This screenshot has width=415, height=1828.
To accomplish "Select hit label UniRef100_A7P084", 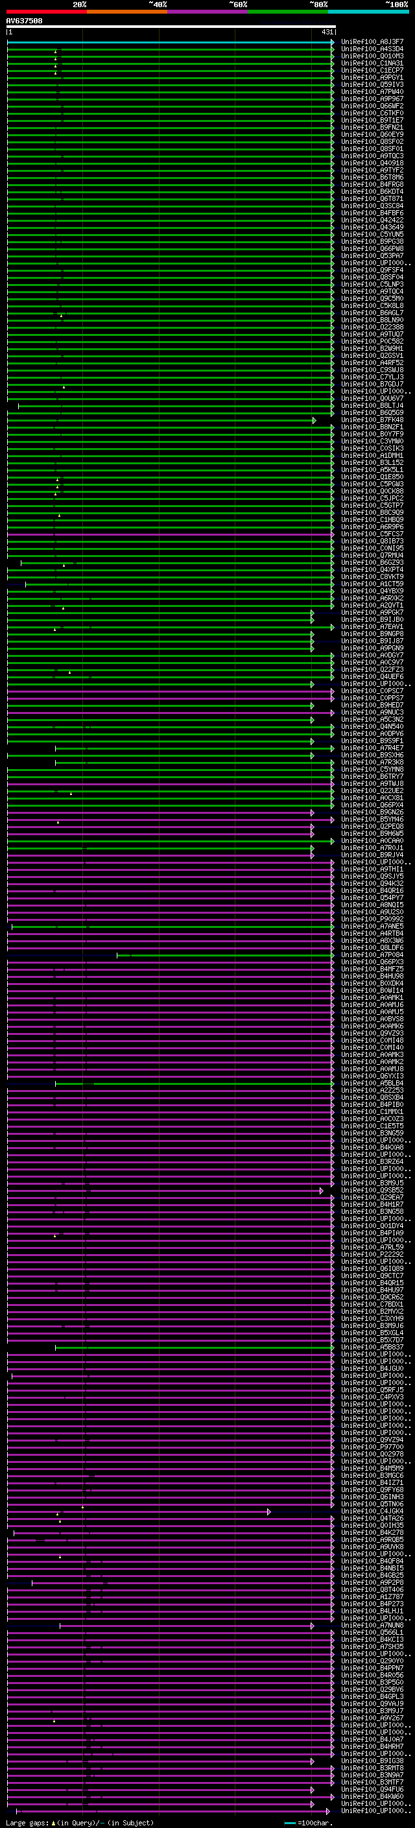I will [372, 955].
